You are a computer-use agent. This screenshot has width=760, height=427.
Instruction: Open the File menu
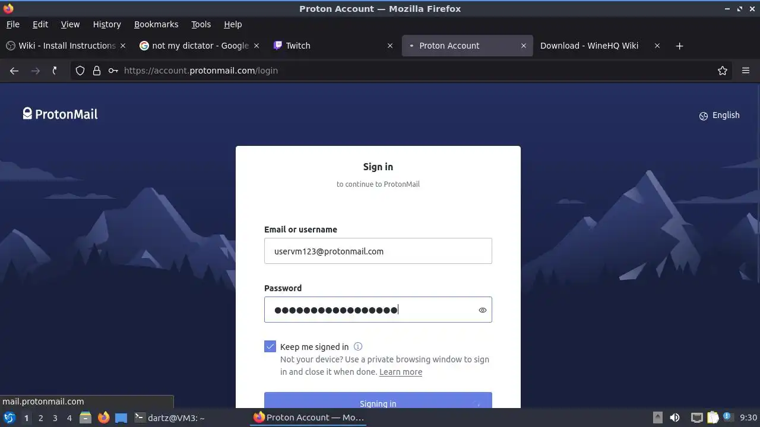[x=12, y=24]
